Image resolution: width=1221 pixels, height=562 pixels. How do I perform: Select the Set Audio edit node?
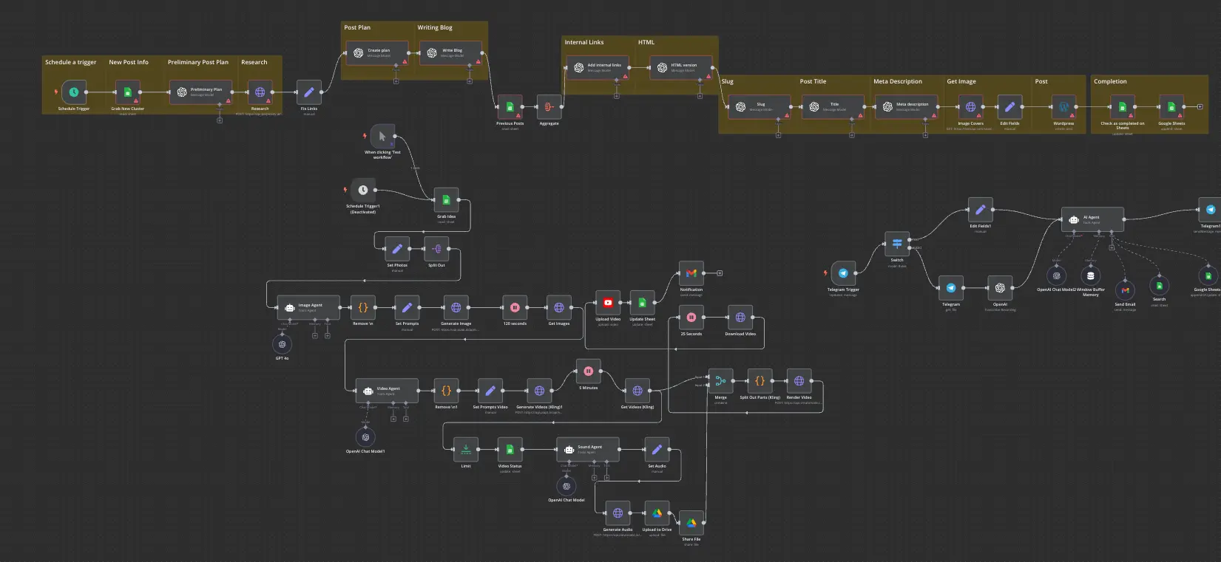(x=657, y=450)
